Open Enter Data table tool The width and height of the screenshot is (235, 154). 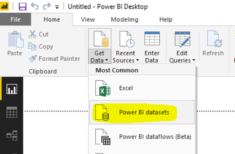click(x=152, y=47)
